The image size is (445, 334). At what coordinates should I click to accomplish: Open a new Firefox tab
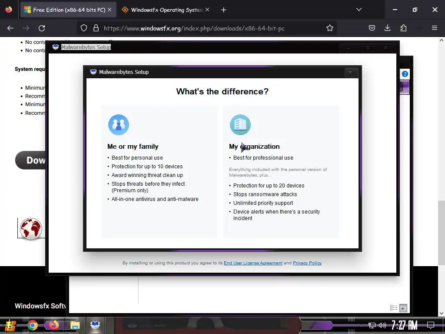coord(224,10)
